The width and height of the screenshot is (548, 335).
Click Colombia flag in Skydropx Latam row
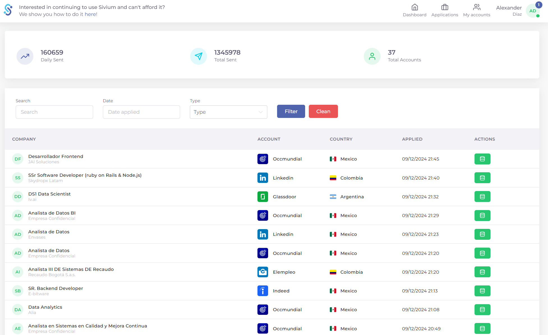click(x=333, y=178)
